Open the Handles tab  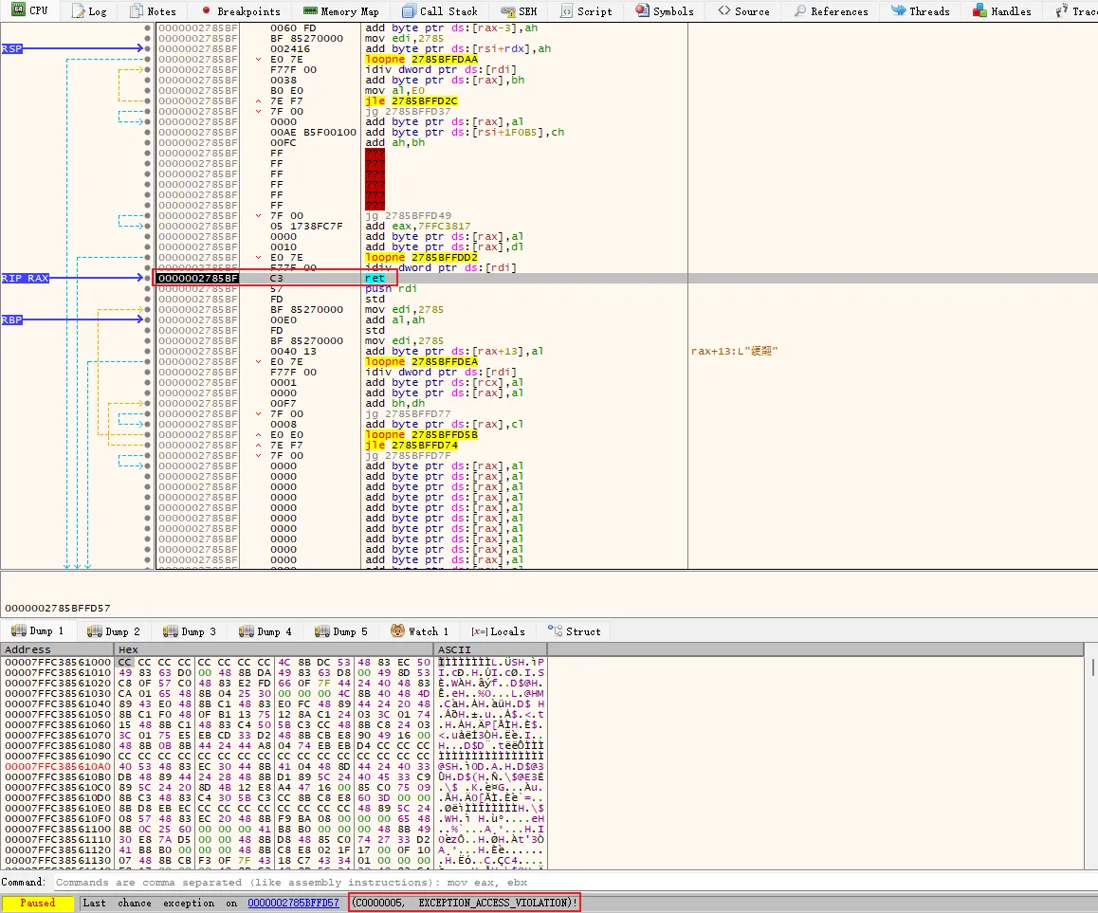pos(1003,11)
